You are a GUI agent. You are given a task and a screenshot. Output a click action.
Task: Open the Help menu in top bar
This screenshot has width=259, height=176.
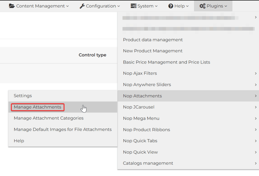pos(178,6)
